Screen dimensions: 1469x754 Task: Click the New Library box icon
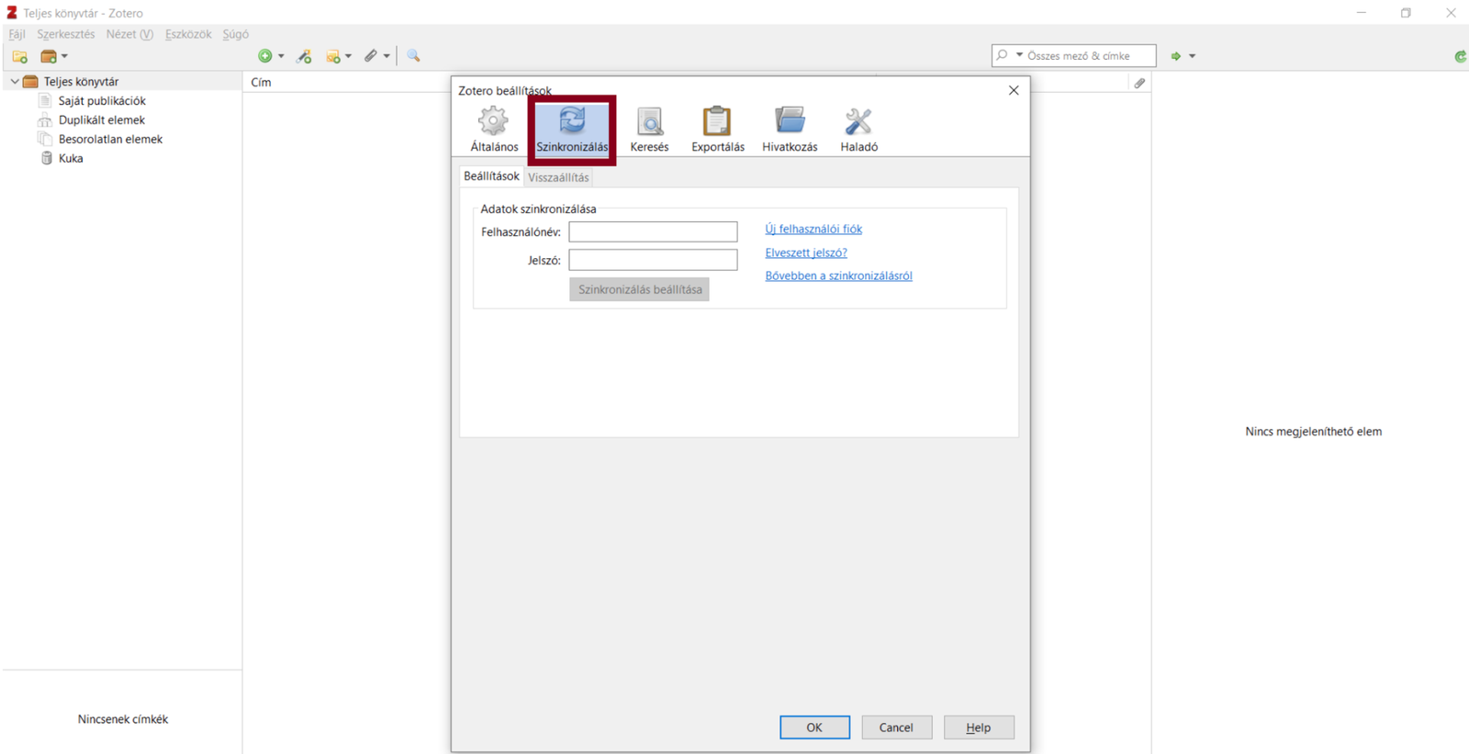[x=49, y=56]
